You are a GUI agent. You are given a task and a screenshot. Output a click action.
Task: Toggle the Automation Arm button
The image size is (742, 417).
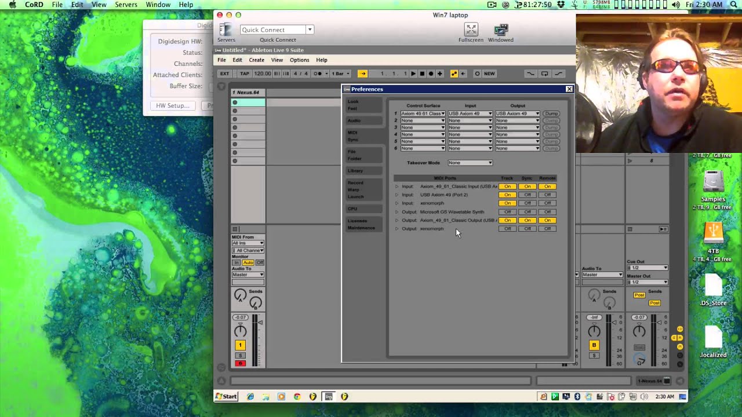454,74
